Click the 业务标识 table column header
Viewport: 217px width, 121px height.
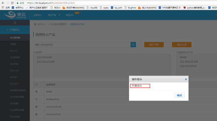[x=51, y=85]
